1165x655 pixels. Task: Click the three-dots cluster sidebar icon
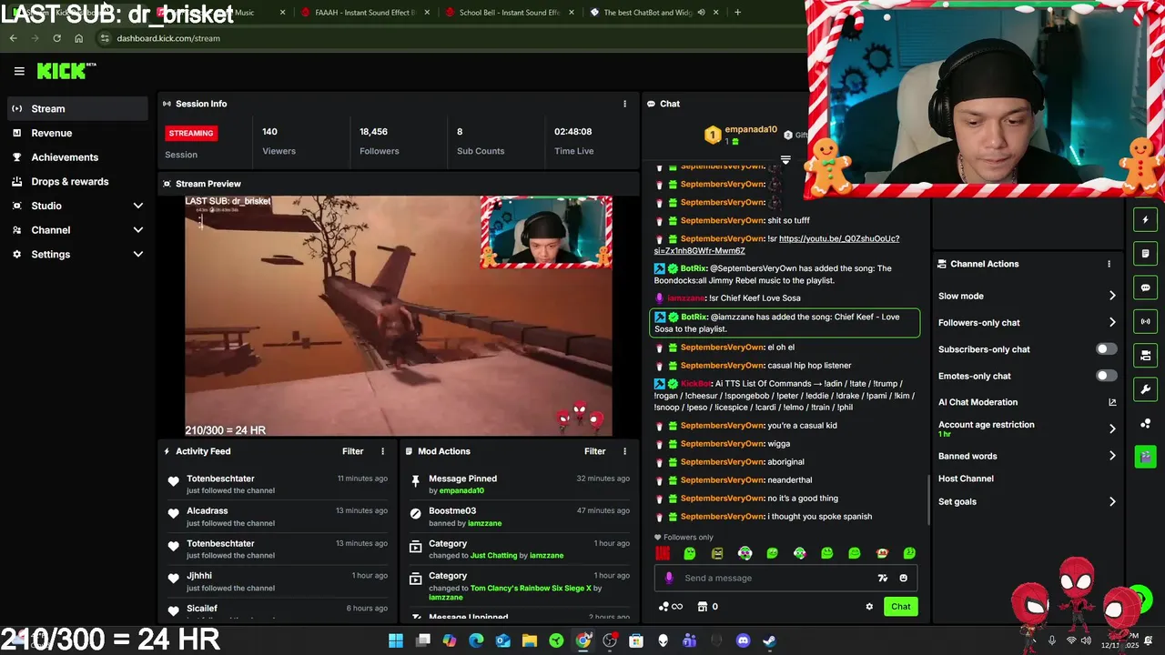pos(1145,423)
